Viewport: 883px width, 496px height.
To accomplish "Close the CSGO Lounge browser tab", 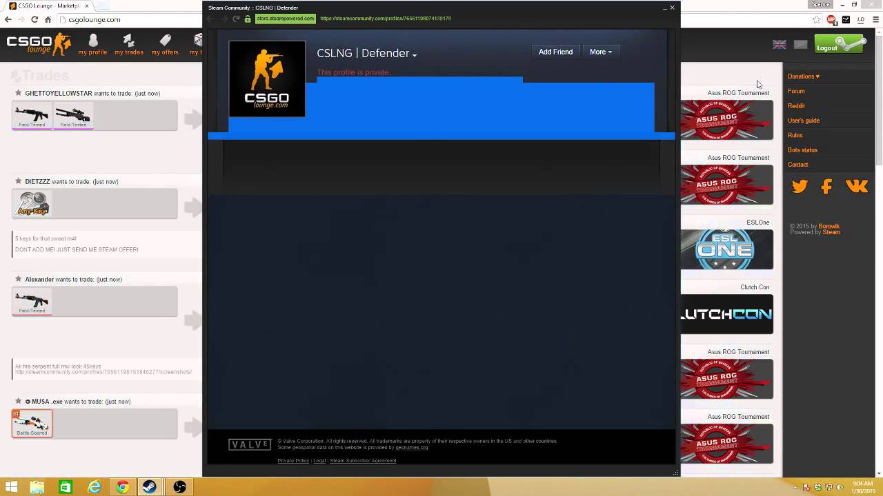I will [x=86, y=6].
